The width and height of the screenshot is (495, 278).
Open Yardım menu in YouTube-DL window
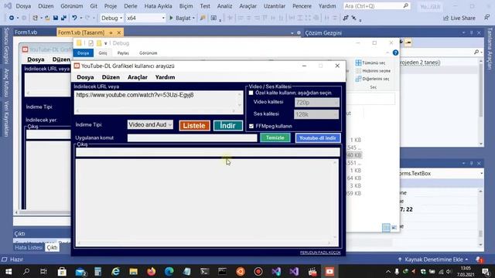[165, 77]
